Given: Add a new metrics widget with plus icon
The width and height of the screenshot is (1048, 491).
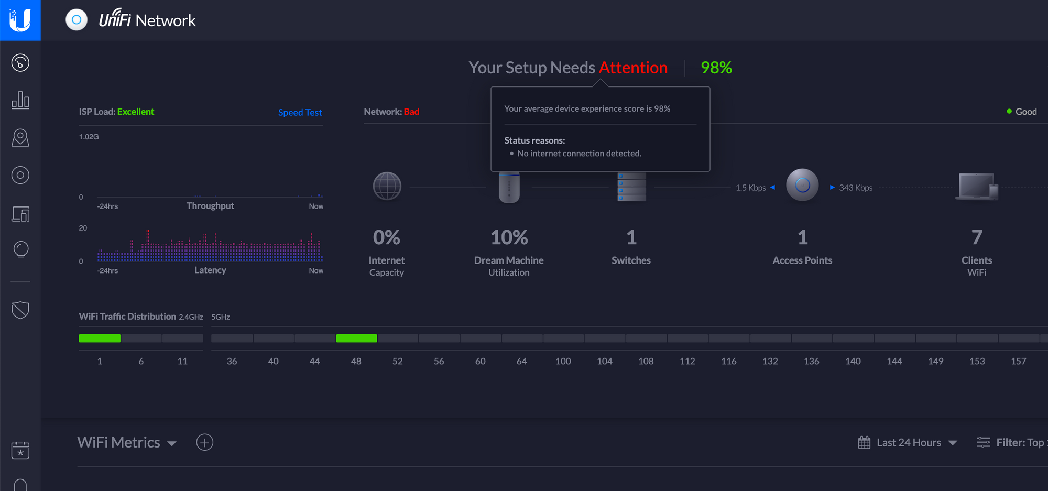Looking at the screenshot, I should 204,442.
